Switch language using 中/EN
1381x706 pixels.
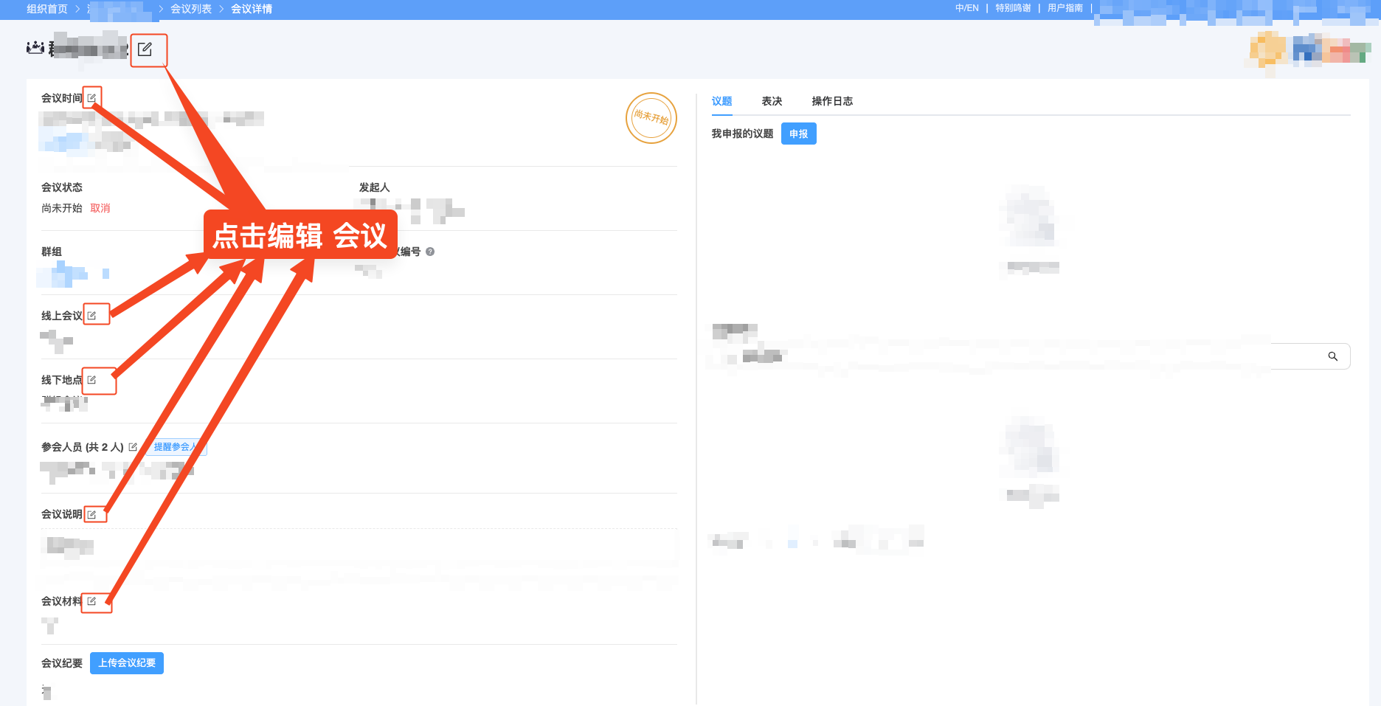(x=966, y=8)
